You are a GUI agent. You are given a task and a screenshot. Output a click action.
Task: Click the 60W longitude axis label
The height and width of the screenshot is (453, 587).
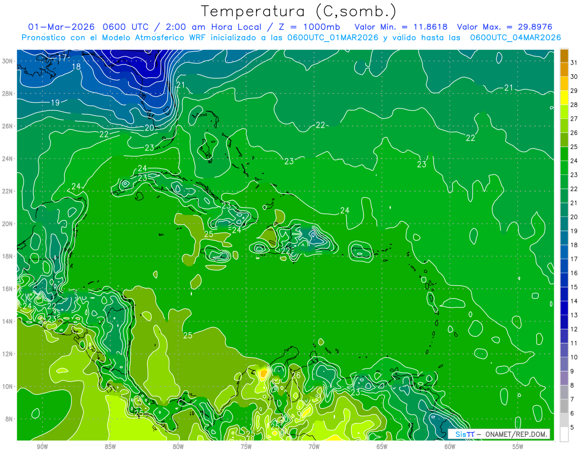[450, 447]
